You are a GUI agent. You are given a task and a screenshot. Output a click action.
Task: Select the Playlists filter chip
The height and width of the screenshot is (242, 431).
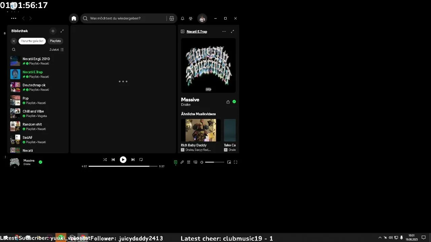tap(55, 41)
